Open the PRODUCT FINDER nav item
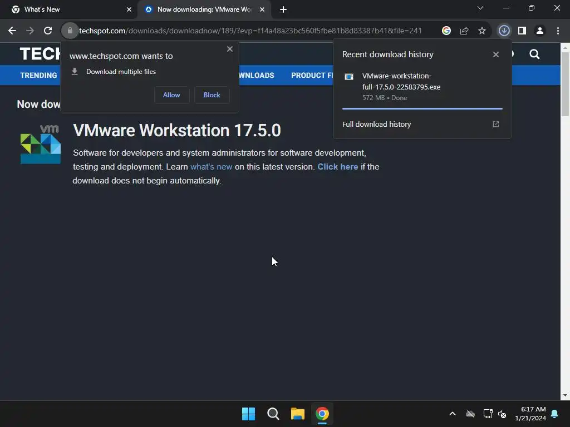Screen dimensions: 570x427 [312, 76]
